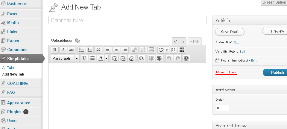
Task: Click the Enter title here field
Action: tap(127, 20)
